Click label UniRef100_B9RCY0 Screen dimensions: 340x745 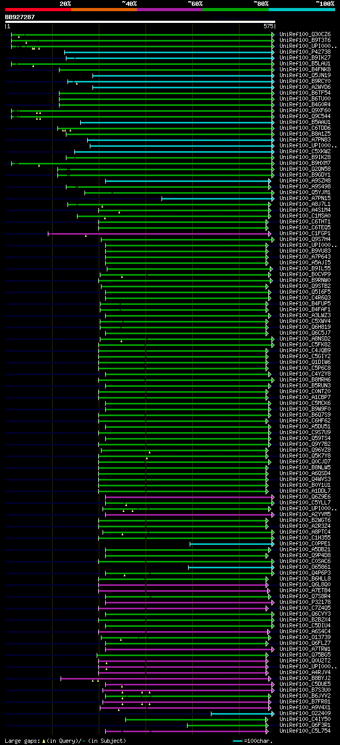[305, 81]
